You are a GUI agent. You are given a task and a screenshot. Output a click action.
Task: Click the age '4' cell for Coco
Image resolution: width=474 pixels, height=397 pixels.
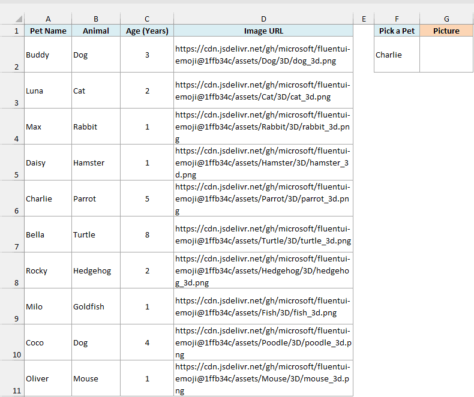pyautogui.click(x=147, y=342)
